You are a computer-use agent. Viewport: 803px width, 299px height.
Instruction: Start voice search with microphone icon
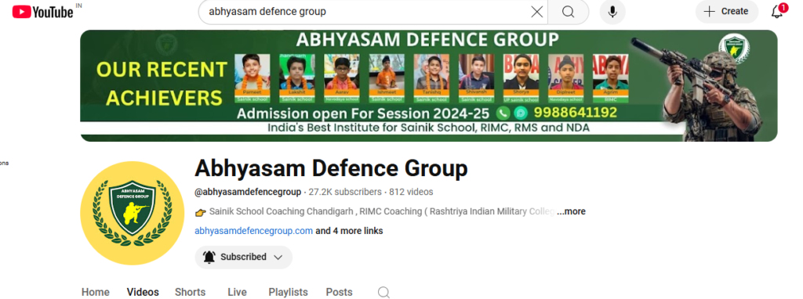[x=612, y=12]
